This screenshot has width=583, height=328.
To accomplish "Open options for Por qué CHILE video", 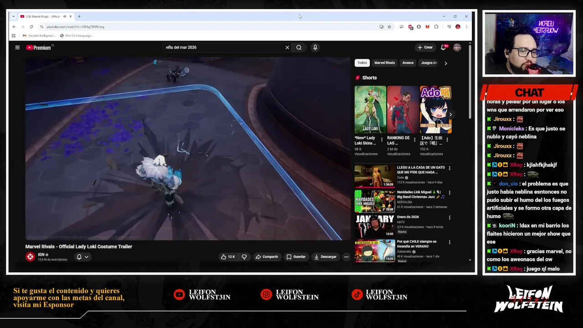I will coord(450,242).
